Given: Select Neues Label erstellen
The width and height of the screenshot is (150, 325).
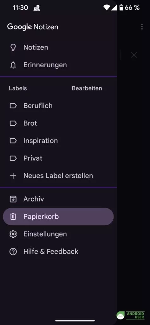Looking at the screenshot, I should point(58,176).
